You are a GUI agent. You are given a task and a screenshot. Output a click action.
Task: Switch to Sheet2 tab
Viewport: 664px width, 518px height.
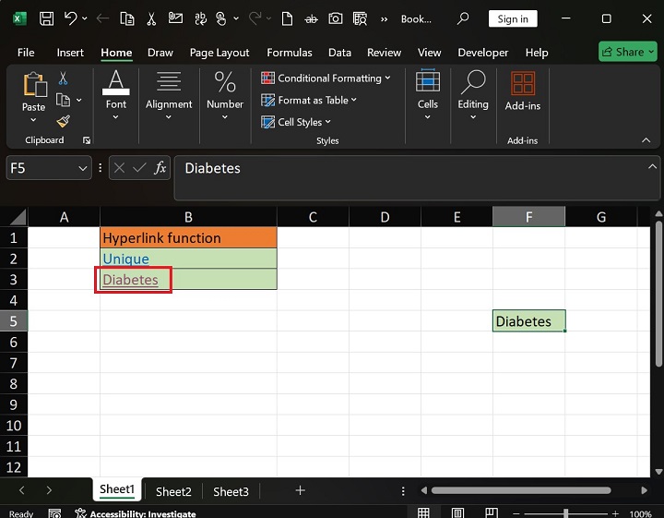173,491
